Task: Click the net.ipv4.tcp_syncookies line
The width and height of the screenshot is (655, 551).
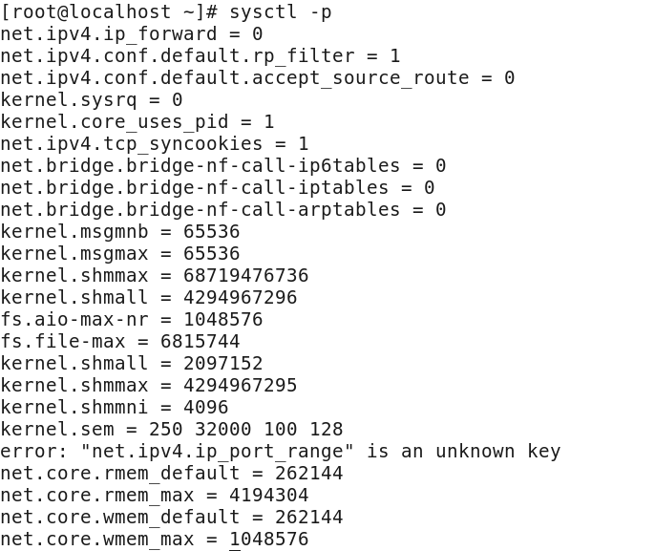Action: tap(155, 144)
